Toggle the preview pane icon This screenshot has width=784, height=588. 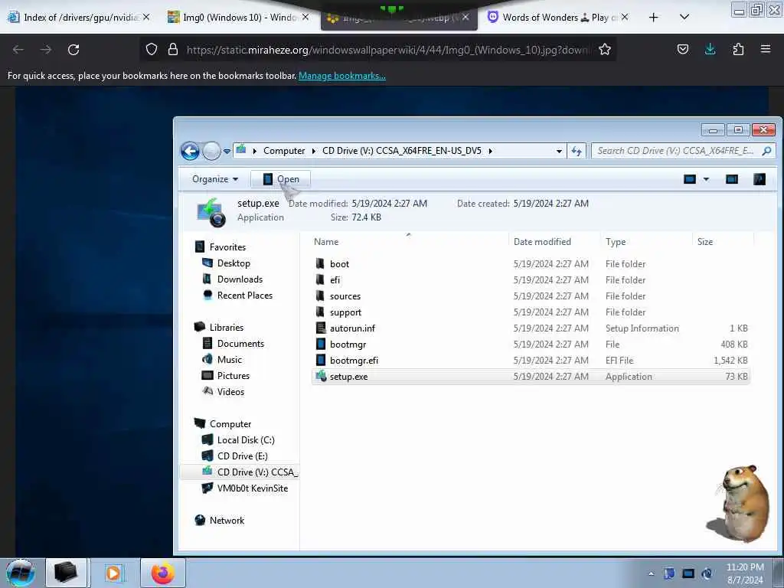pyautogui.click(x=731, y=179)
